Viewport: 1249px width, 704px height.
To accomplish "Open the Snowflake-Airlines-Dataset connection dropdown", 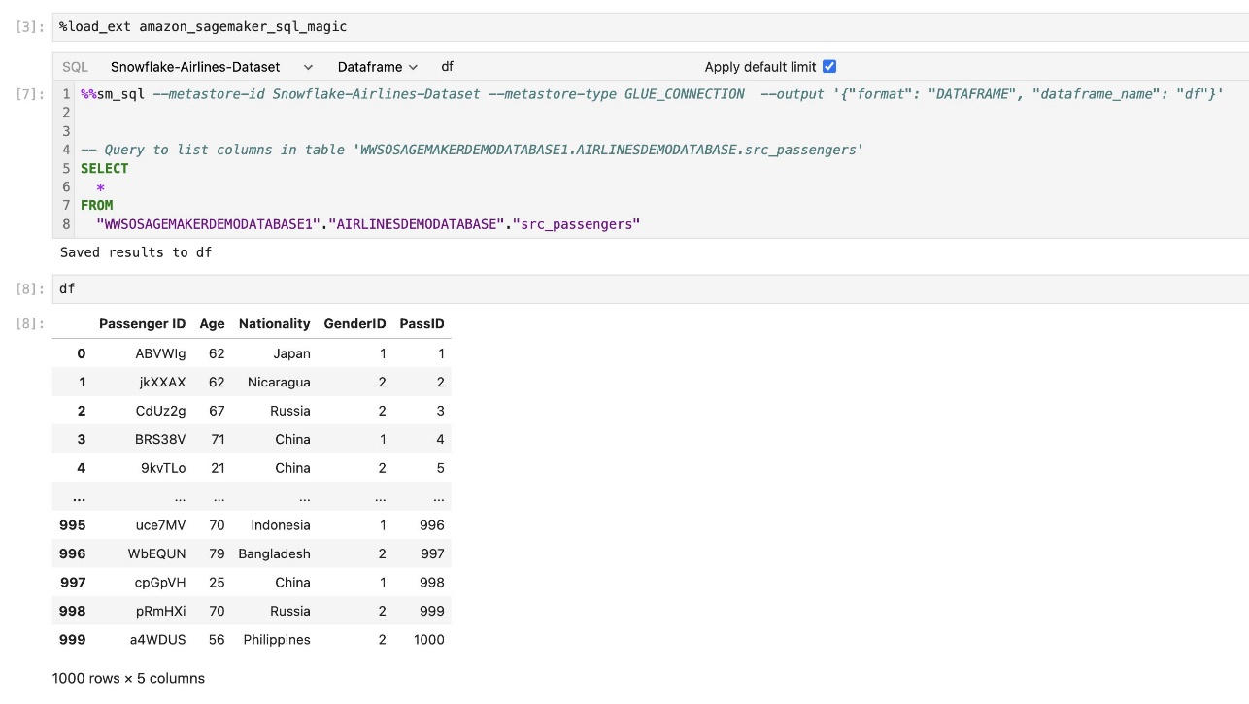I will point(212,67).
